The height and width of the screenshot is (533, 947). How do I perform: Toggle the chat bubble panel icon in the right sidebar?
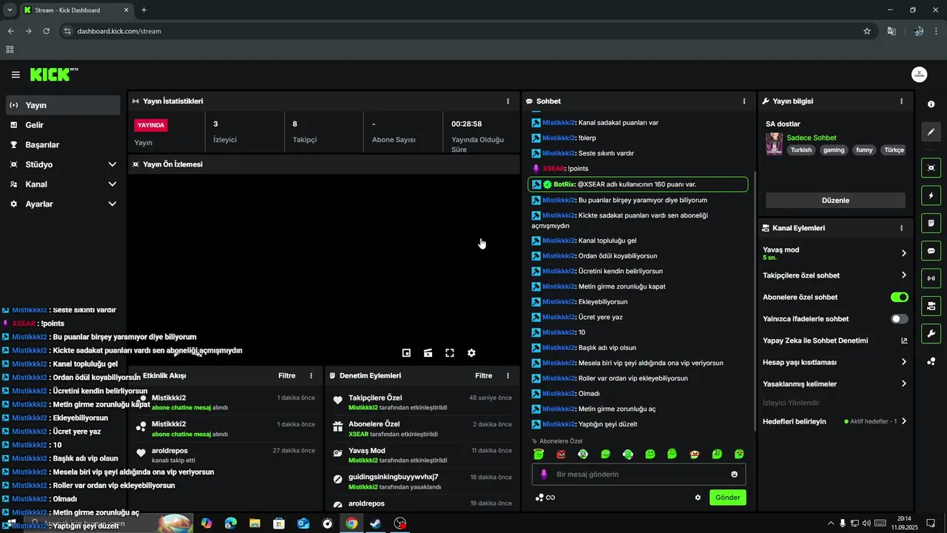coord(931,250)
